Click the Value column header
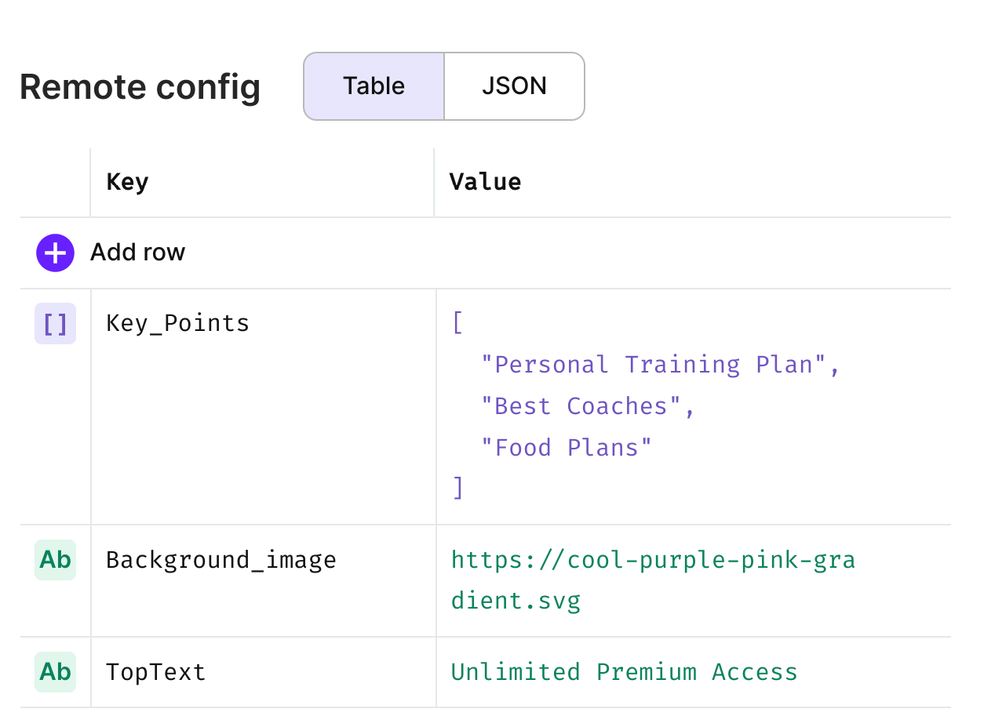Viewport: 984px width, 727px height. point(485,182)
